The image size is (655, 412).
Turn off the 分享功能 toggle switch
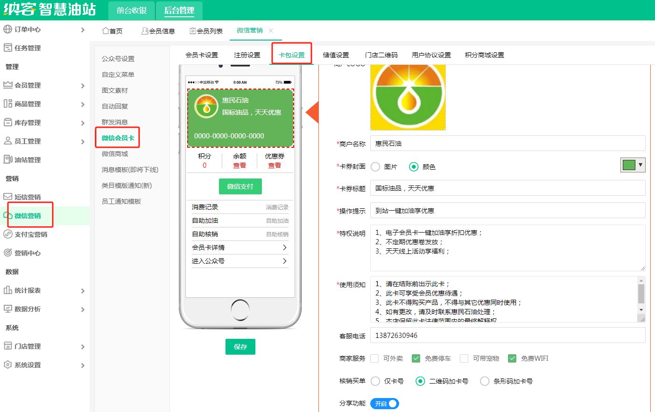(385, 404)
